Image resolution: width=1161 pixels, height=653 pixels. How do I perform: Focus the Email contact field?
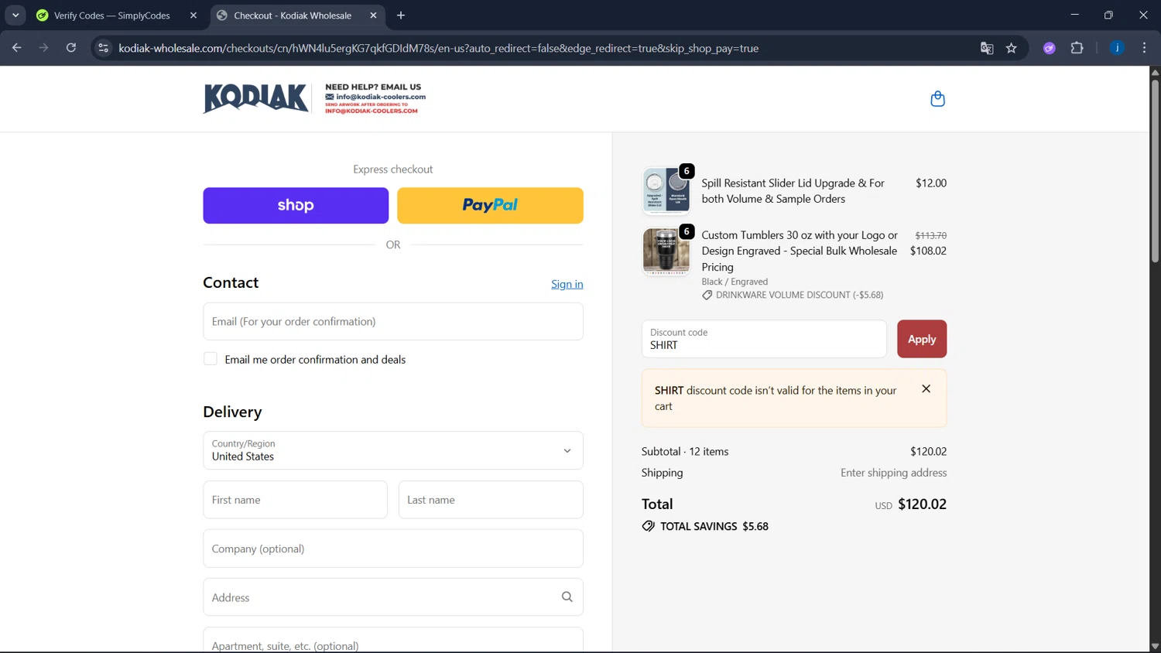[393, 321]
